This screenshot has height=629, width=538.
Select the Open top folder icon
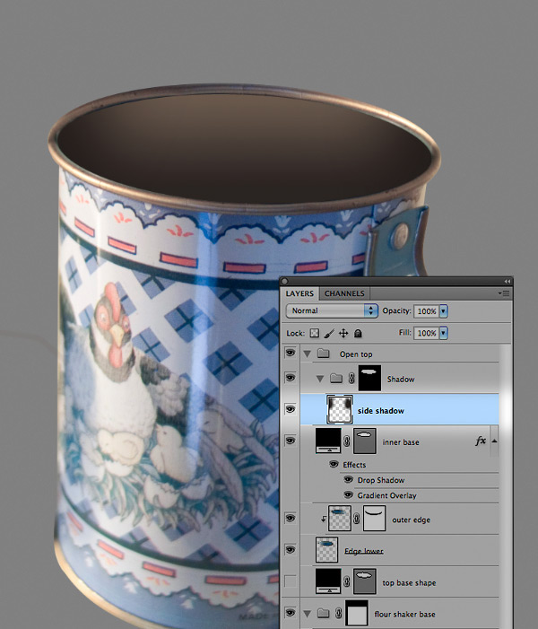[323, 354]
